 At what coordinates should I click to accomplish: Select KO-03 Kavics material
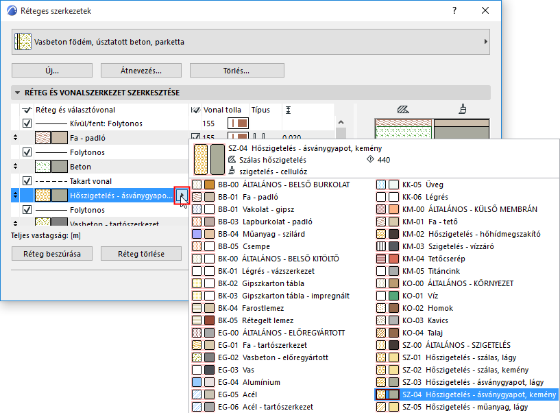tap(467, 320)
